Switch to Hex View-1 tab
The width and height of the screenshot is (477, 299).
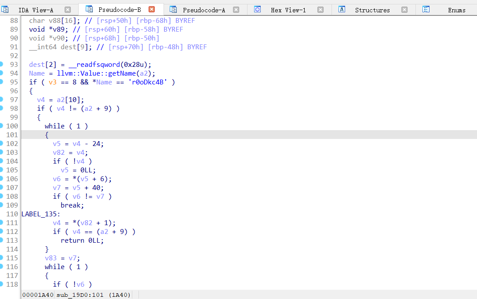pos(288,10)
